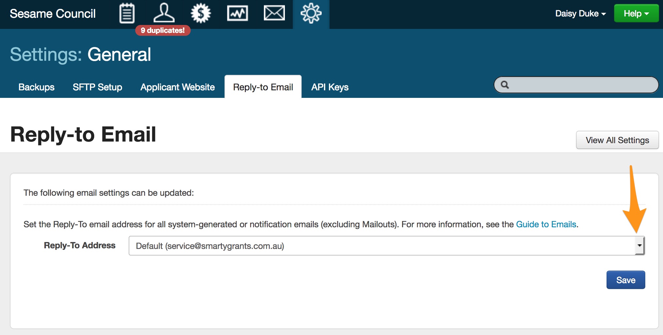Viewport: 663px width, 335px height.
Task: Click the settings gear icon
Action: click(311, 13)
